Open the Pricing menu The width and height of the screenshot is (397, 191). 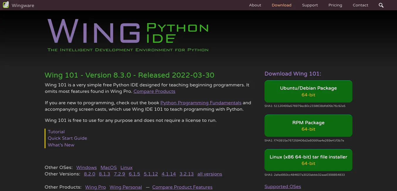pyautogui.click(x=335, y=5)
